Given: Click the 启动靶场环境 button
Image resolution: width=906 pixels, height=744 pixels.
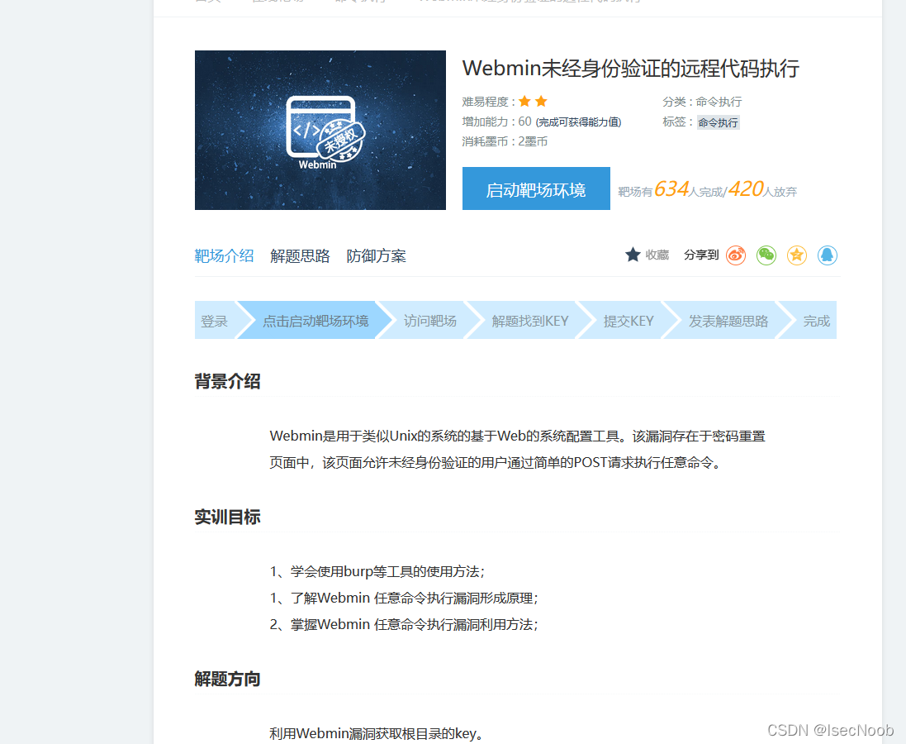Looking at the screenshot, I should coord(536,188).
